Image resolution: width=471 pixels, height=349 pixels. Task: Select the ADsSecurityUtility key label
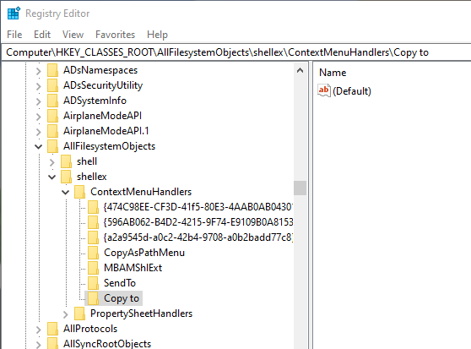tap(103, 85)
